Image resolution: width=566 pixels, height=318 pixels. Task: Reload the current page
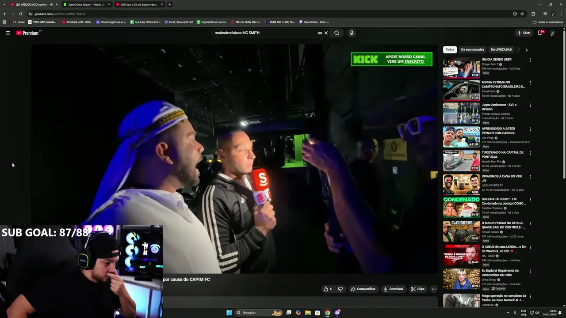click(x=21, y=14)
